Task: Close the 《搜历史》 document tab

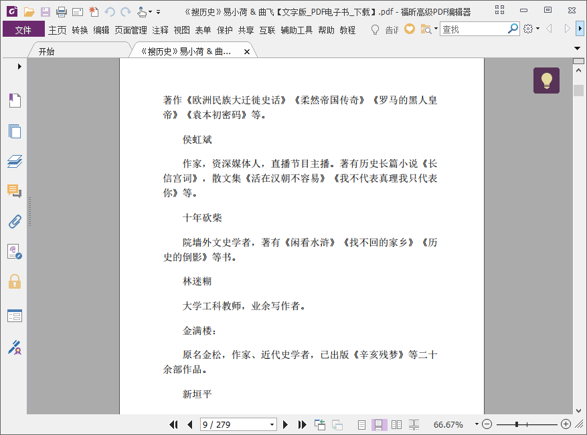Action: [247, 52]
